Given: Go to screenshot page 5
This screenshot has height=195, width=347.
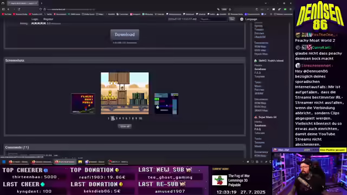Looking at the screenshot, I should pos(123,119).
